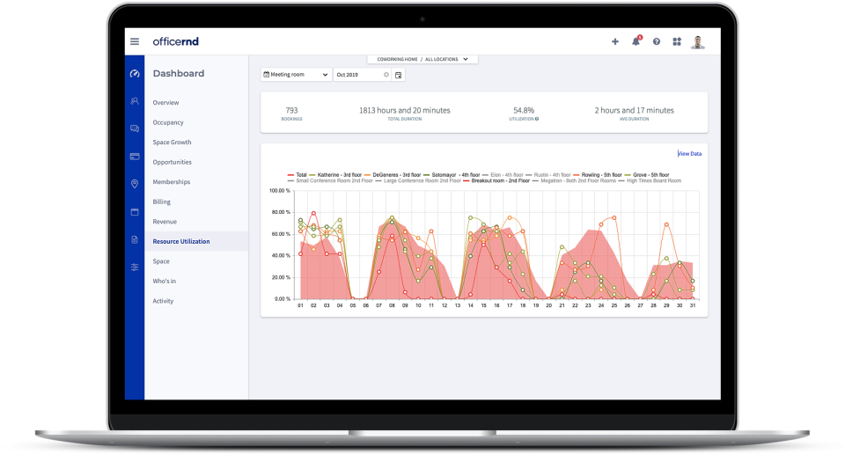Click the 54.8% utilization value

tap(524, 110)
